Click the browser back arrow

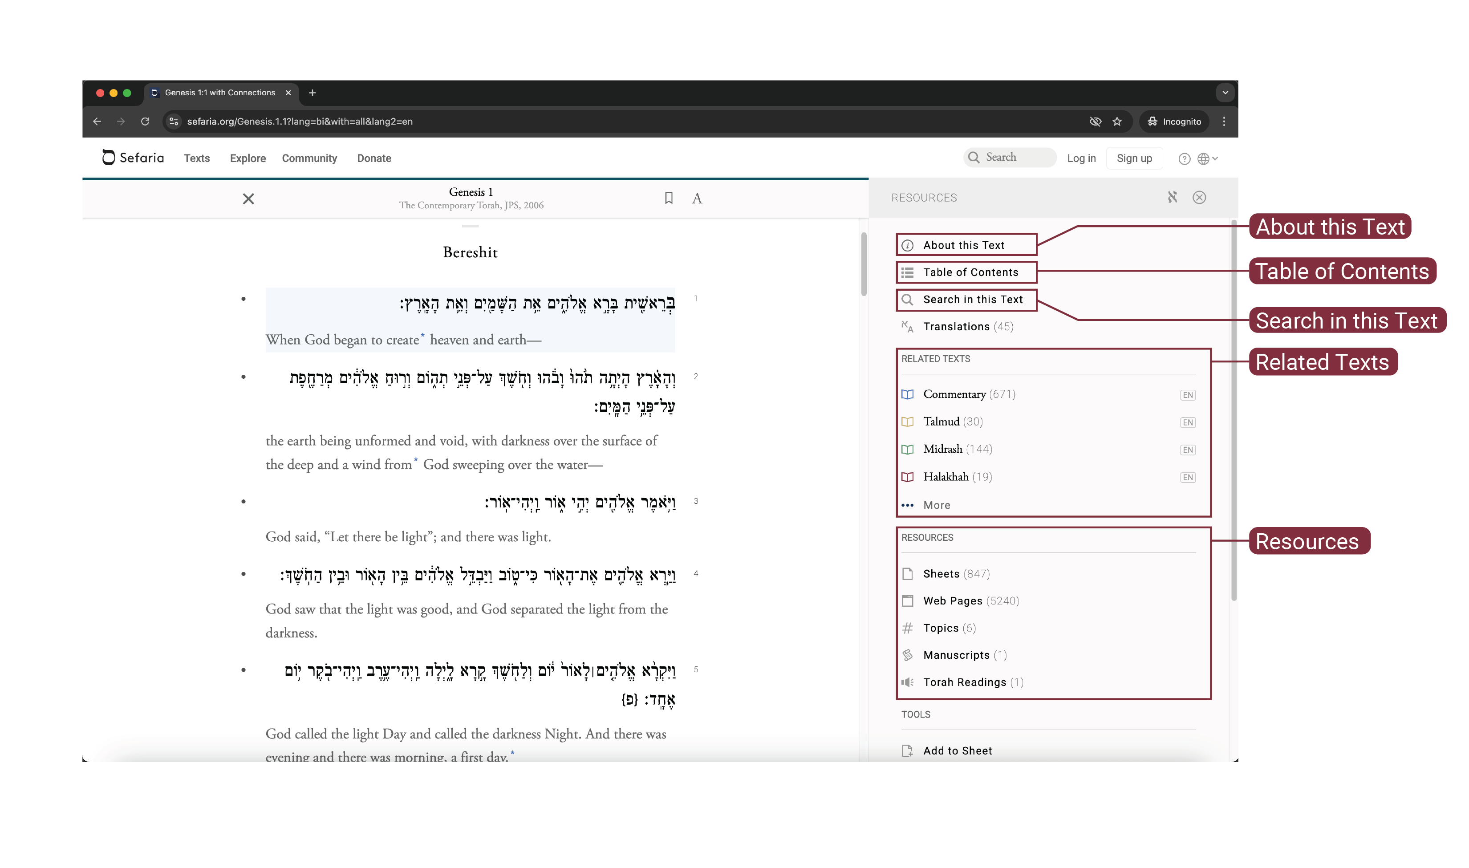(x=97, y=121)
